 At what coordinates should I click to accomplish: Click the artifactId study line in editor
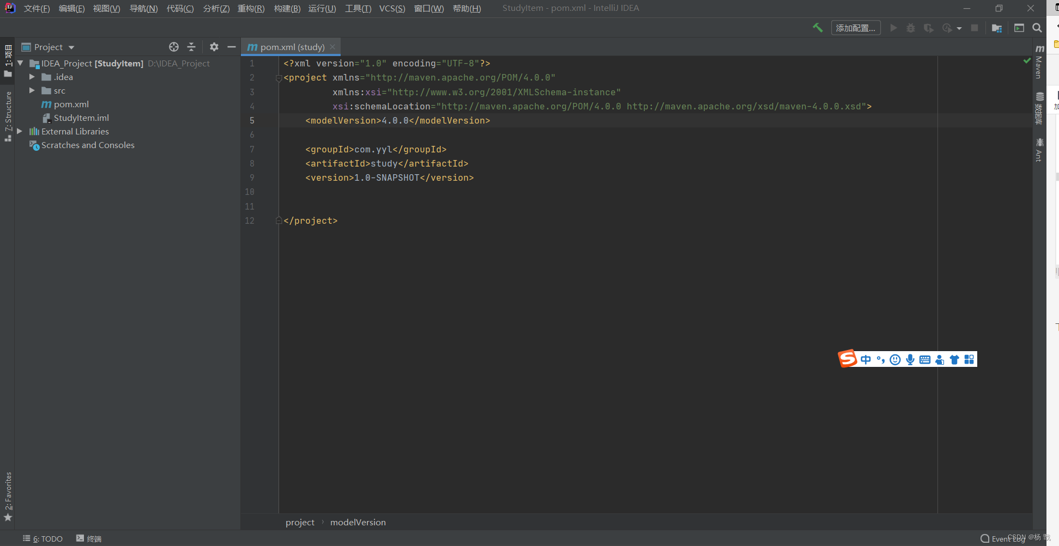[387, 163]
